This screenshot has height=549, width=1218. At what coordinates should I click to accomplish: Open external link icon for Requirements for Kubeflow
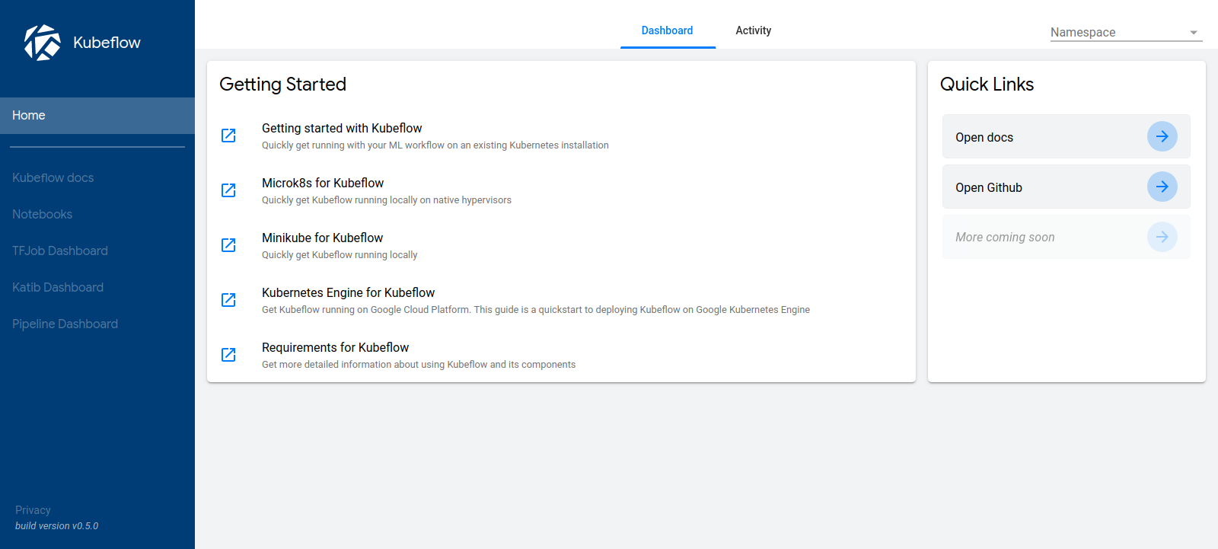coord(228,355)
